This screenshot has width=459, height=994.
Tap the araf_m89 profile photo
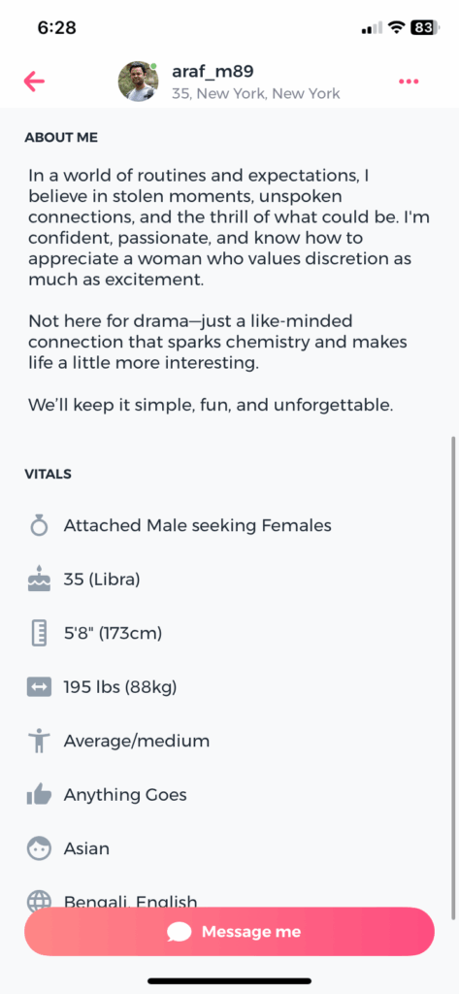pos(138,82)
